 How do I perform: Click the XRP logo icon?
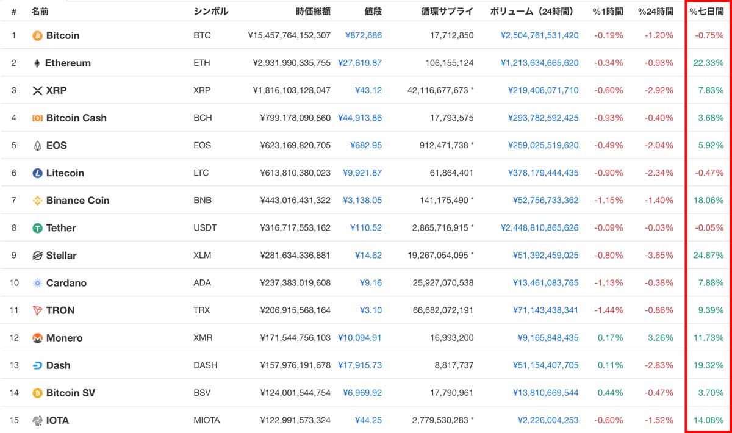click(37, 90)
